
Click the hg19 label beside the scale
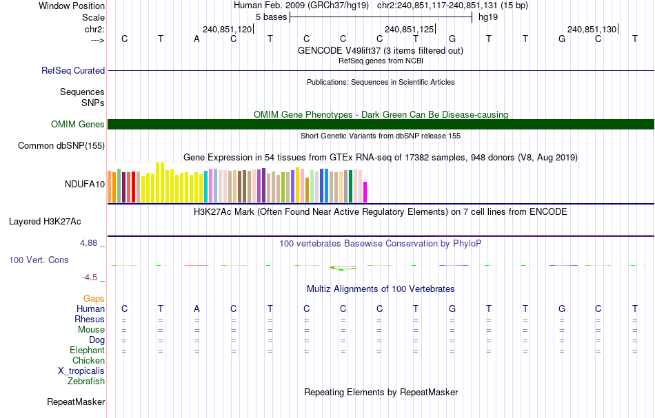click(488, 17)
